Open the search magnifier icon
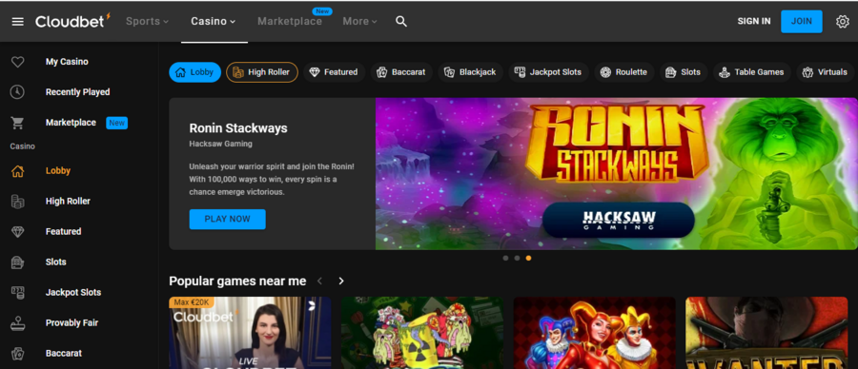The image size is (858, 369). tap(401, 22)
